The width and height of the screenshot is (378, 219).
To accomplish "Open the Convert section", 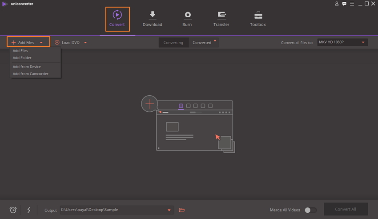I will [117, 19].
